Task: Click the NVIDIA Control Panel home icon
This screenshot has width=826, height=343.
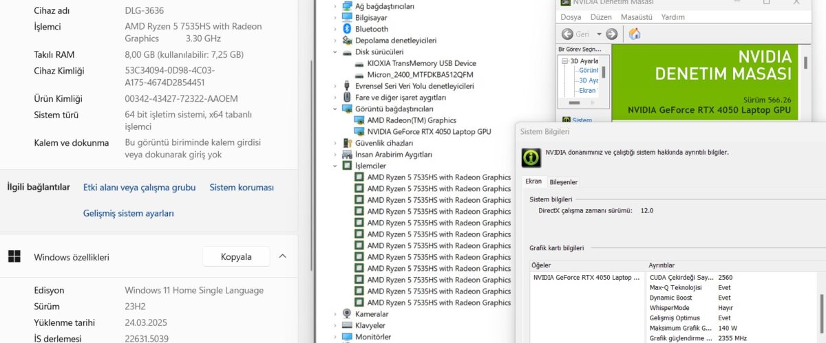Action: click(635, 34)
